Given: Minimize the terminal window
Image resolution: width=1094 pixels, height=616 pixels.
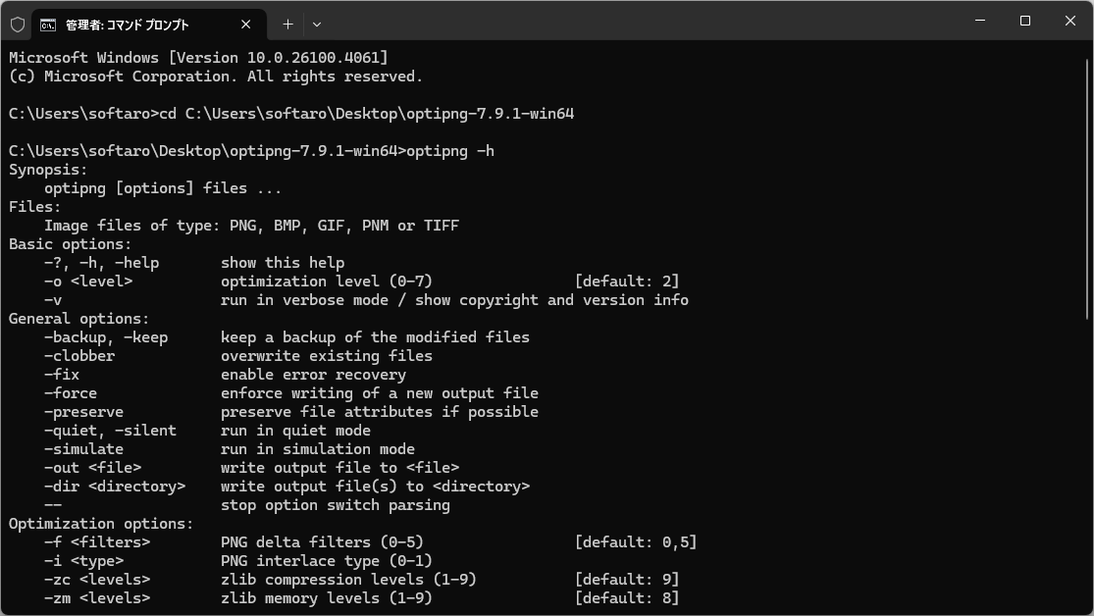Looking at the screenshot, I should pyautogui.click(x=980, y=21).
